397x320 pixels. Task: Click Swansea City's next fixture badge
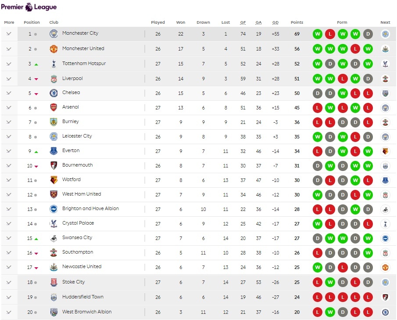coord(385,238)
